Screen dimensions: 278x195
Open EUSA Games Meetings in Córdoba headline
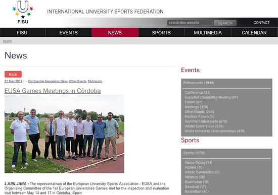[x=53, y=91]
